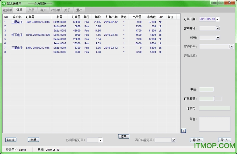The image size is (237, 154).
Task: Open the 订单日期 date picker dropdown
Action: 217,19
